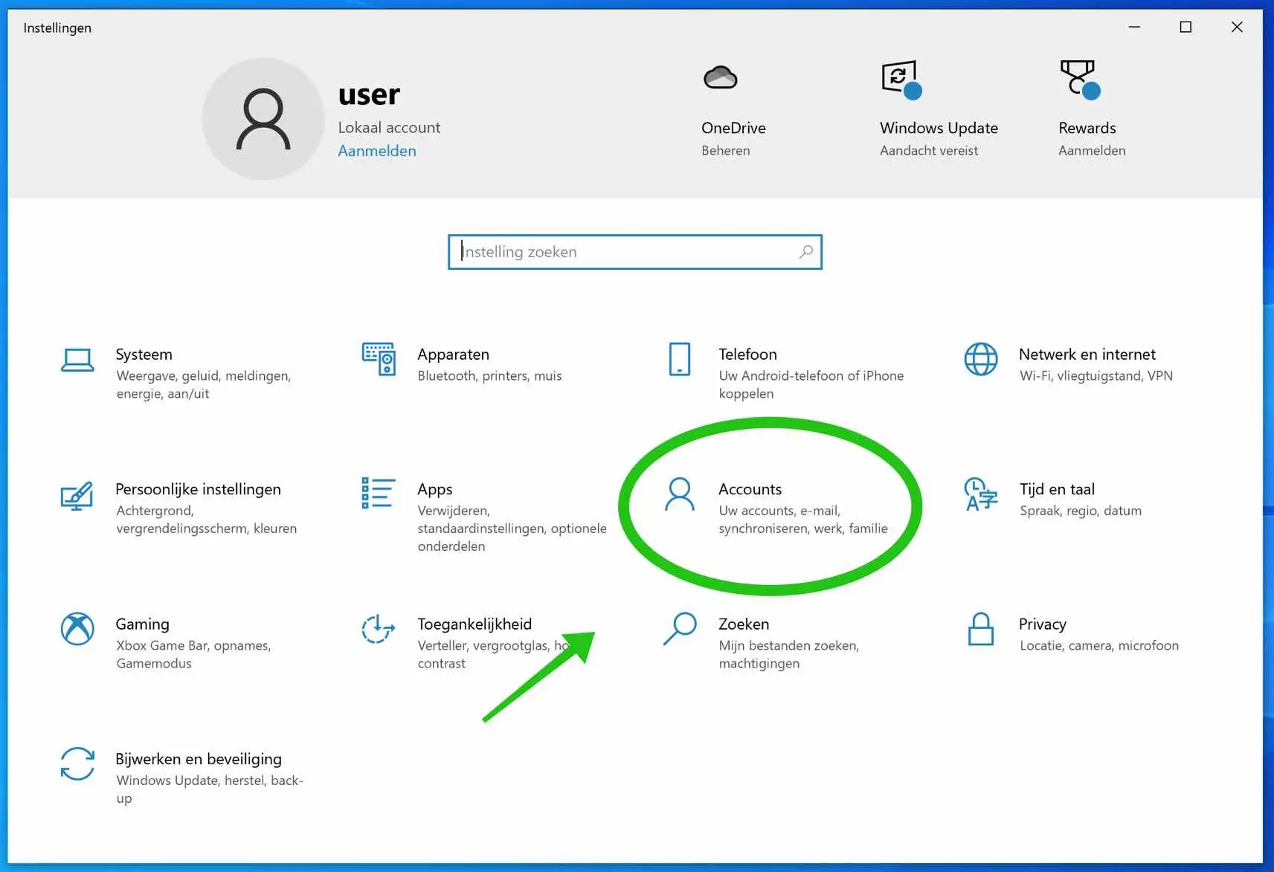Click the Apps category title
This screenshot has width=1274, height=872.
[x=434, y=489]
